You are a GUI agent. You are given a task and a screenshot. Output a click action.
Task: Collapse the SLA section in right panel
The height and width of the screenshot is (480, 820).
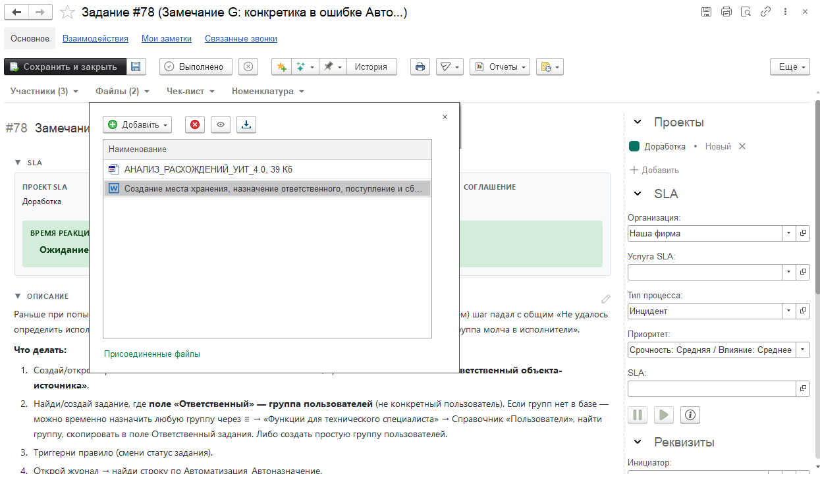[x=637, y=194]
